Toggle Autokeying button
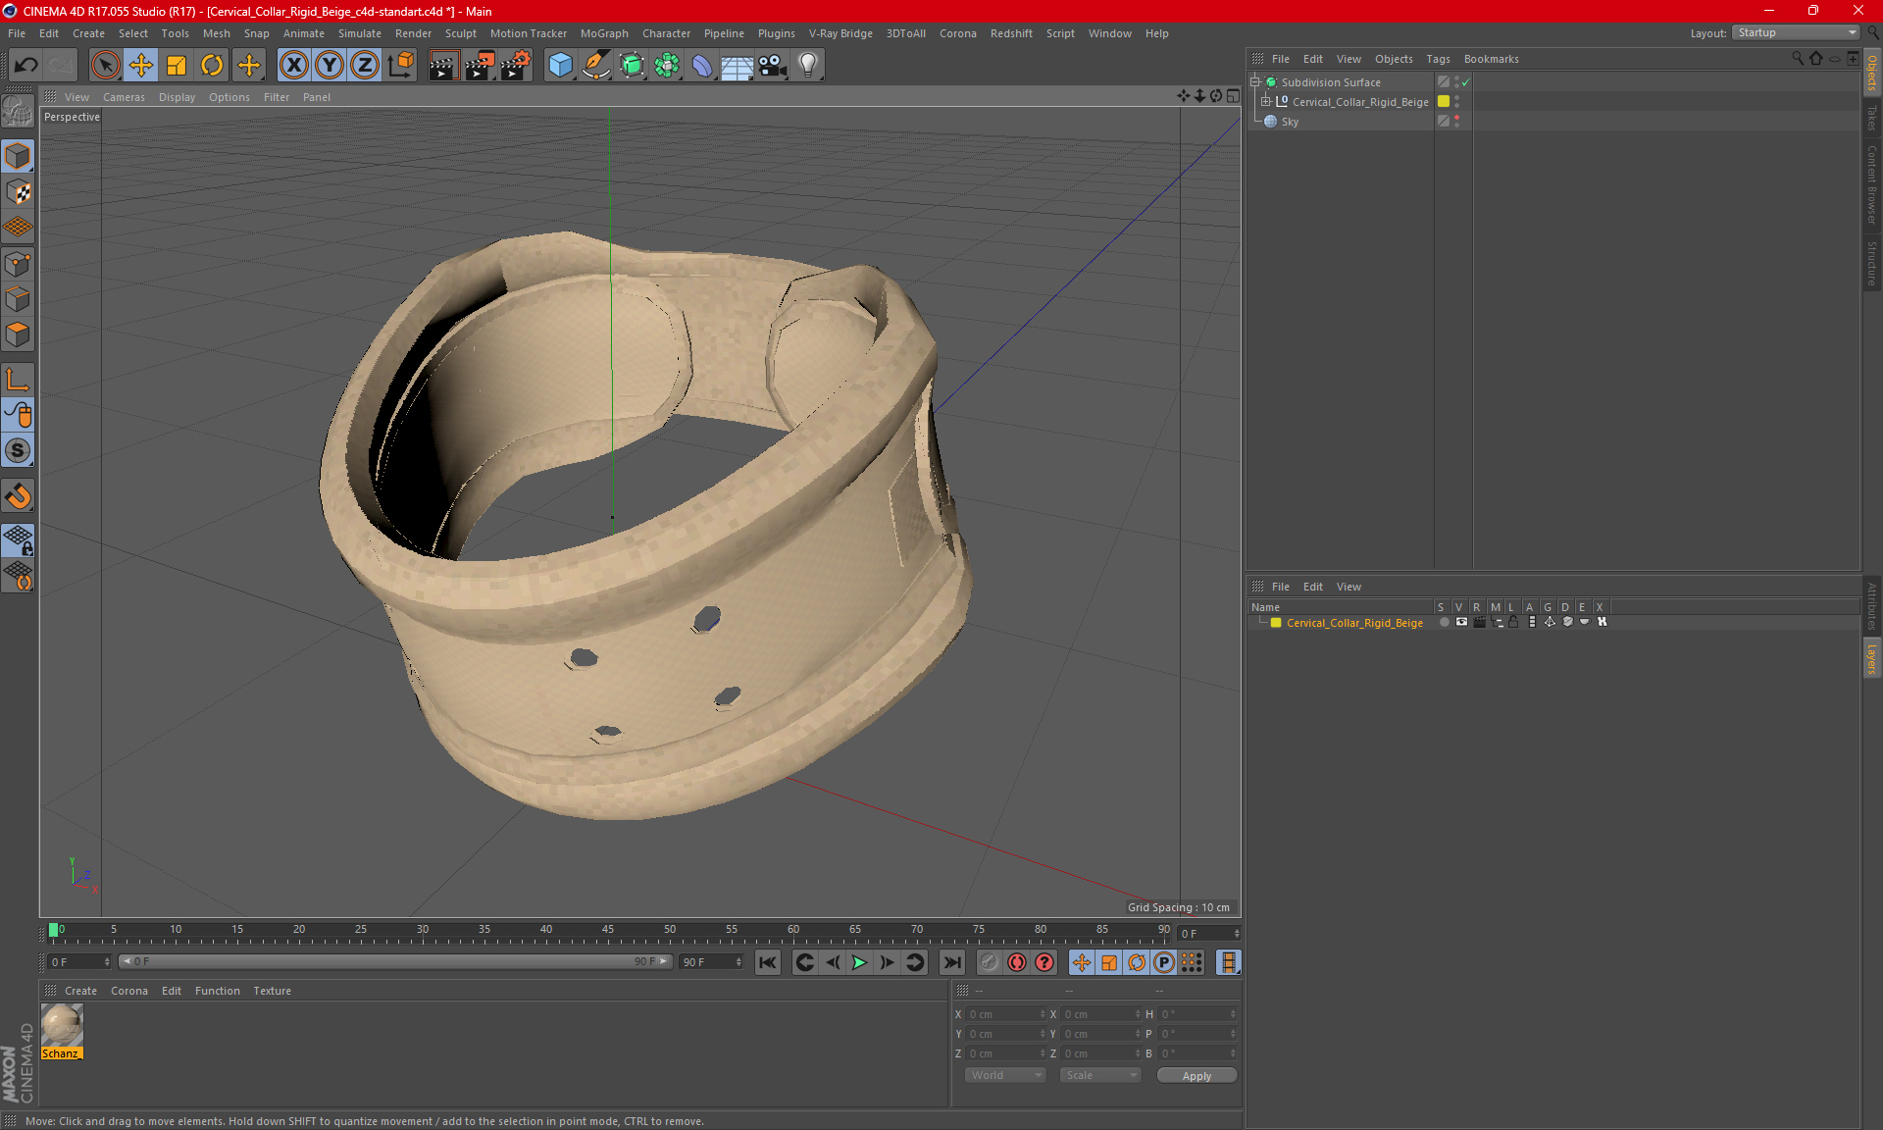Image resolution: width=1883 pixels, height=1130 pixels. [x=1017, y=962]
